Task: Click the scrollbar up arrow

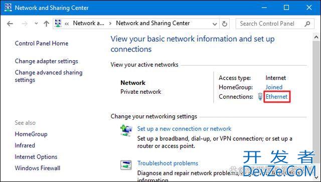Action: 316,37
